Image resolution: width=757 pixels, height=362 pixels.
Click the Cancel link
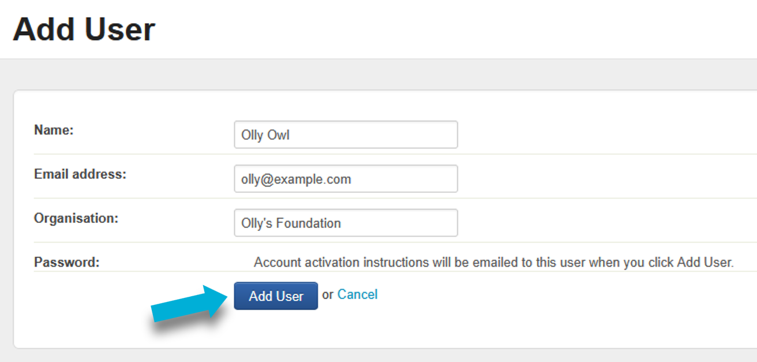pos(357,294)
